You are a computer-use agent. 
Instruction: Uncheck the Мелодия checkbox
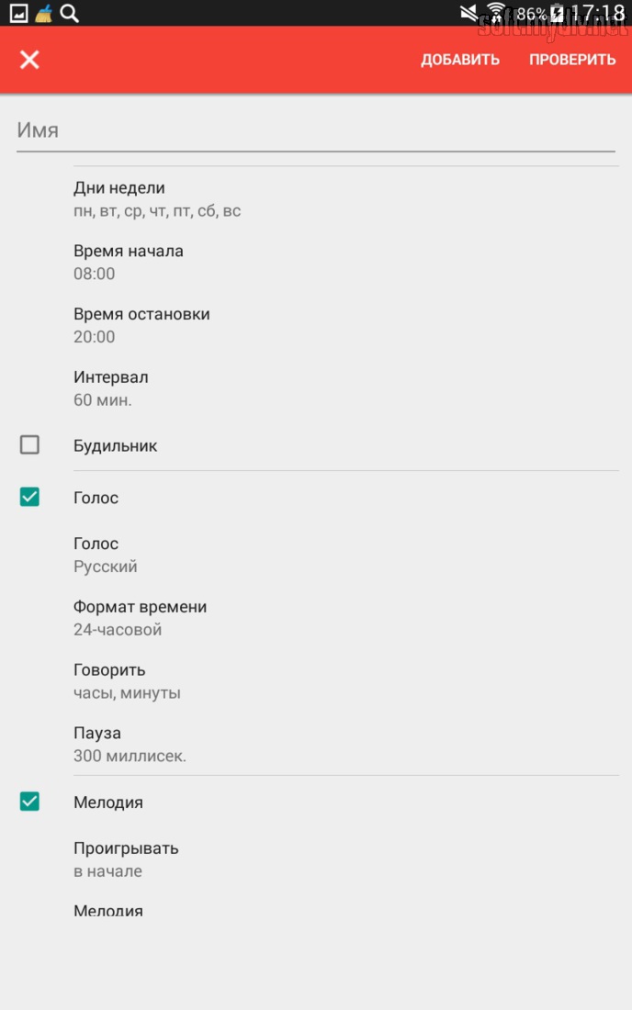coord(29,802)
